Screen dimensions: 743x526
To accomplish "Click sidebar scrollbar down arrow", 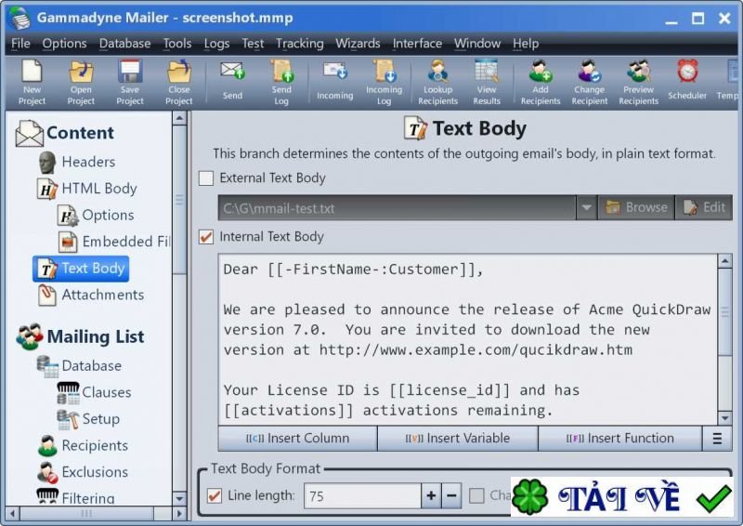I will point(179,498).
